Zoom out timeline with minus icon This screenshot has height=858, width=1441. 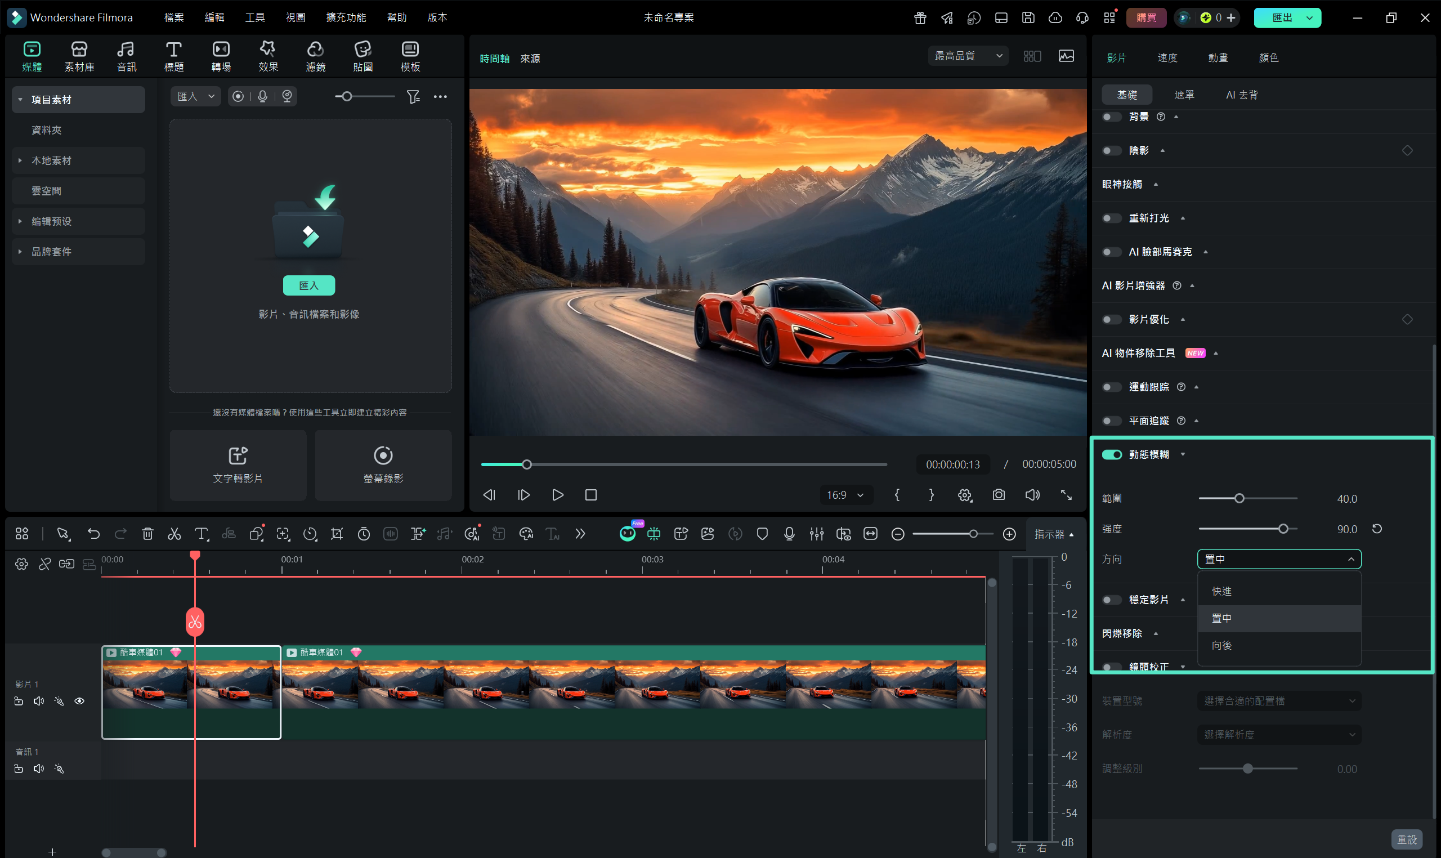898,534
